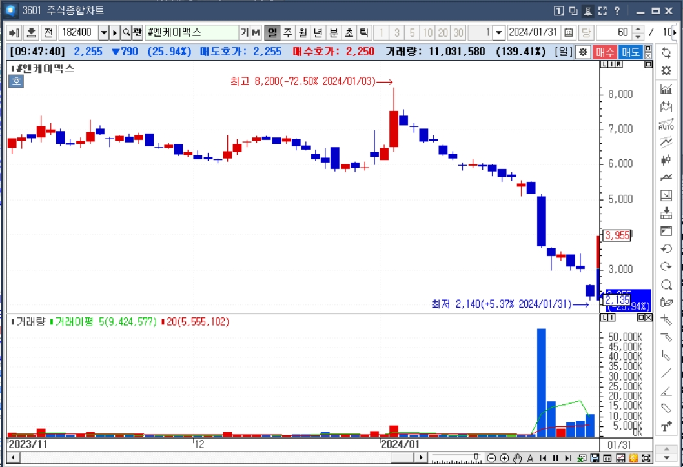Screen dimensions: 683x467
Task: Click the undo arrow in right toolbar
Action: 666,248
